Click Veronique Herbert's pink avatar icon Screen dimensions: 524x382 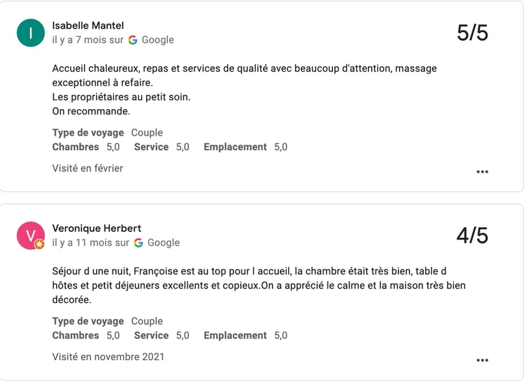click(x=31, y=235)
